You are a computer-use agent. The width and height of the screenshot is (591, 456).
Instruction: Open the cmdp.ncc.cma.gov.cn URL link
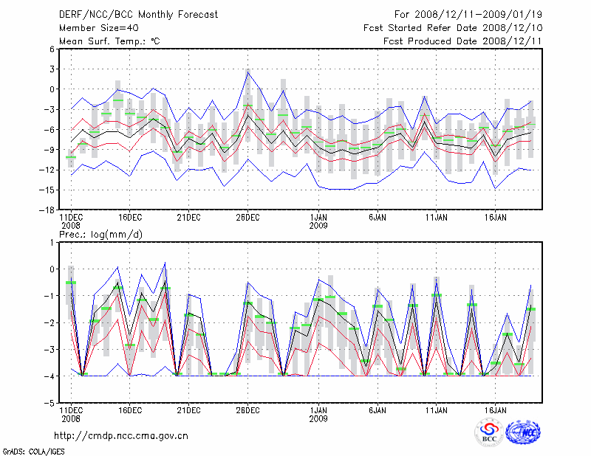121,435
